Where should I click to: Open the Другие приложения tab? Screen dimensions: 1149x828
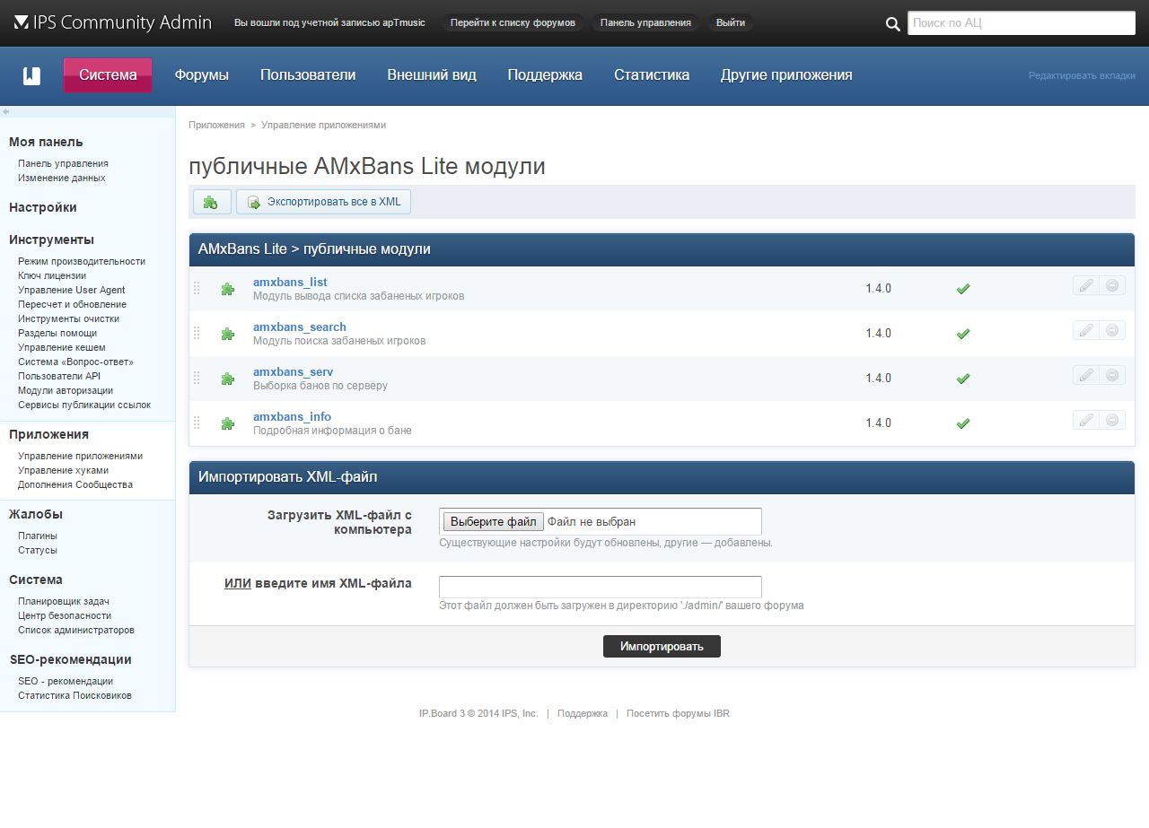click(x=786, y=75)
